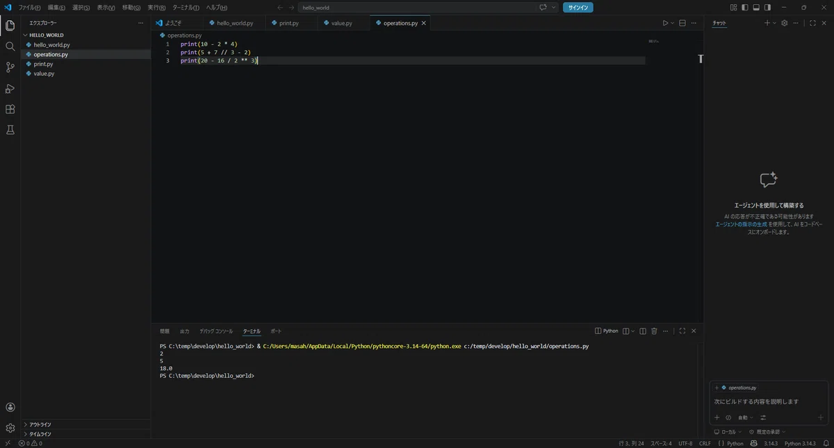The image size is (834, 448).
Task: Customize layout icon in title bar
Action: [734, 8]
